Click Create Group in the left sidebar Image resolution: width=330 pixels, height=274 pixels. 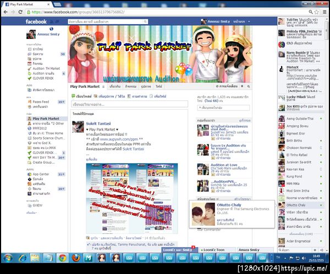[43, 163]
